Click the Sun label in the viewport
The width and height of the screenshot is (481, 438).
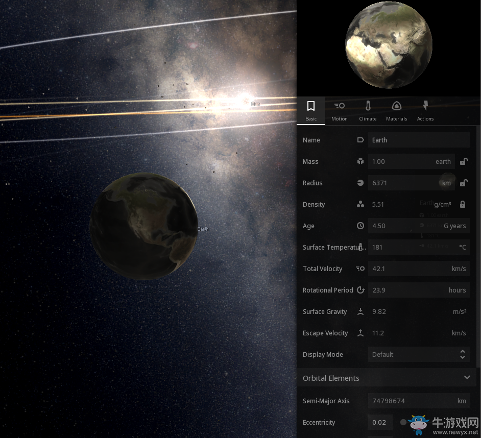tap(255, 104)
